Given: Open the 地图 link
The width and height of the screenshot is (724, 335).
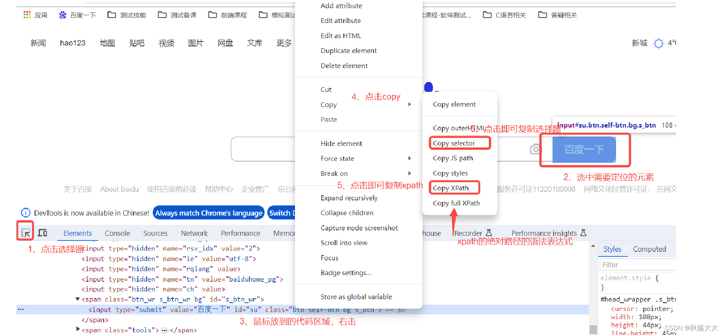Looking at the screenshot, I should point(107,43).
